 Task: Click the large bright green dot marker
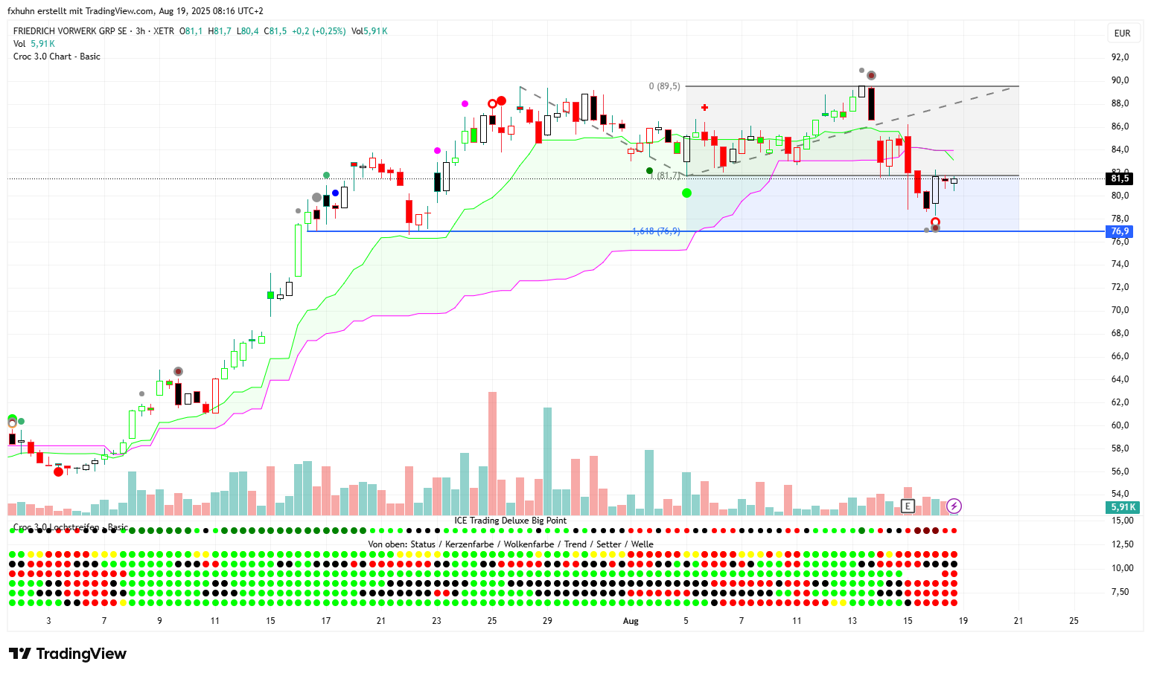(x=686, y=193)
